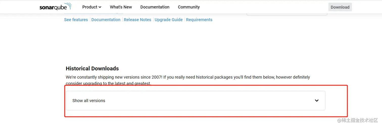382x127 pixels.
Task: Click the chevron in Show all versions
Action: pos(317,101)
